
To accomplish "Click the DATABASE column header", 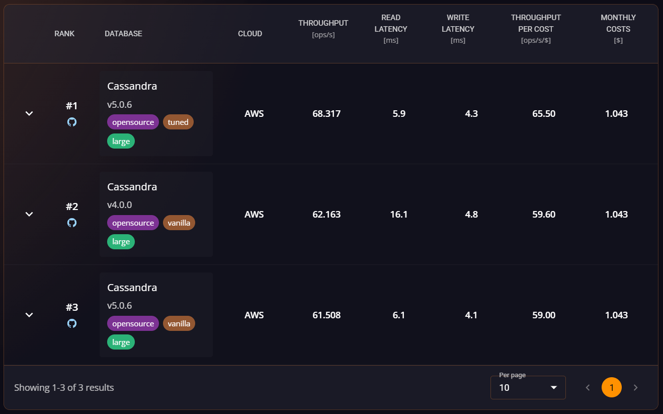I will click(x=123, y=33).
